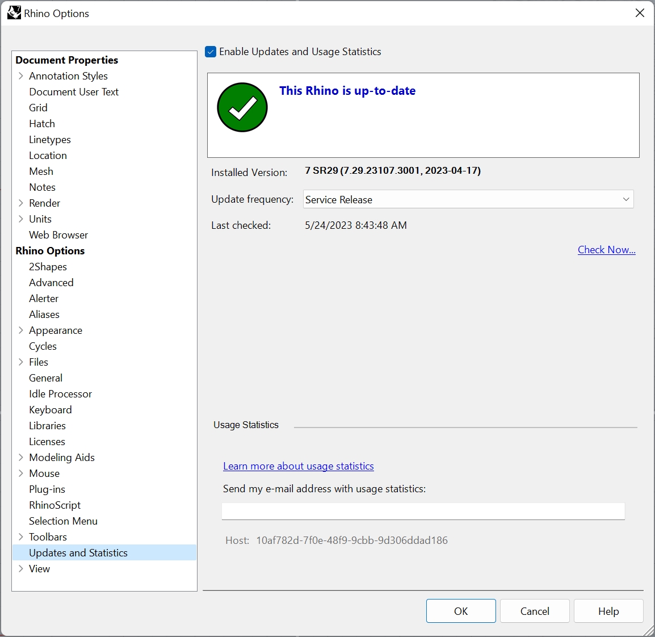The height and width of the screenshot is (637, 655).
Task: Open the Aliases options page
Action: [44, 315]
